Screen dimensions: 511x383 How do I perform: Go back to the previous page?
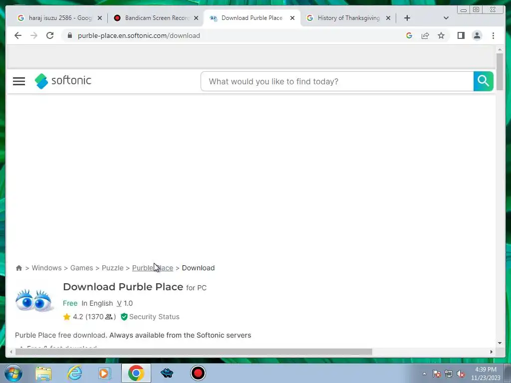tap(18, 35)
